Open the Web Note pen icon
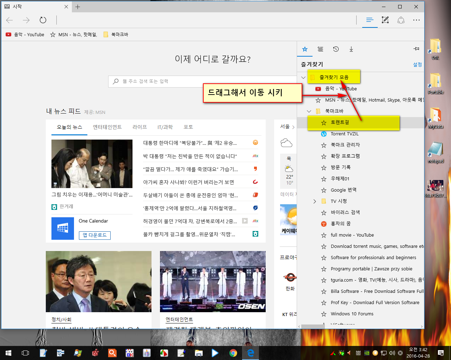 click(x=385, y=20)
